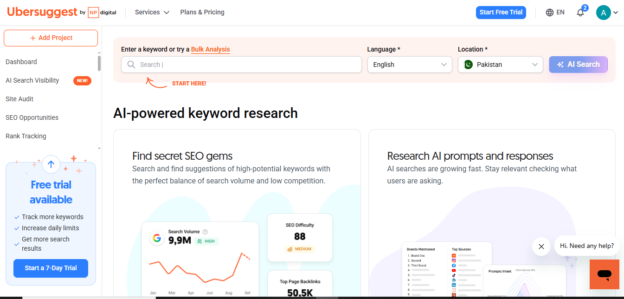Image resolution: width=624 pixels, height=299 pixels.
Task: Click the Increase daily limits text
Action: coord(51,228)
